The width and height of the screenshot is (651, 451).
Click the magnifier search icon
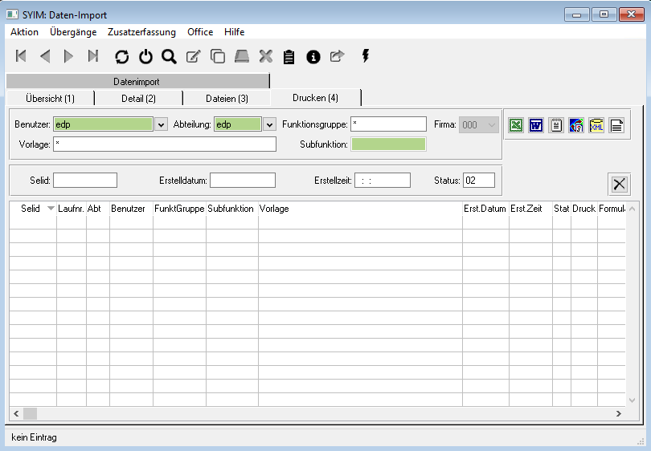pos(169,56)
